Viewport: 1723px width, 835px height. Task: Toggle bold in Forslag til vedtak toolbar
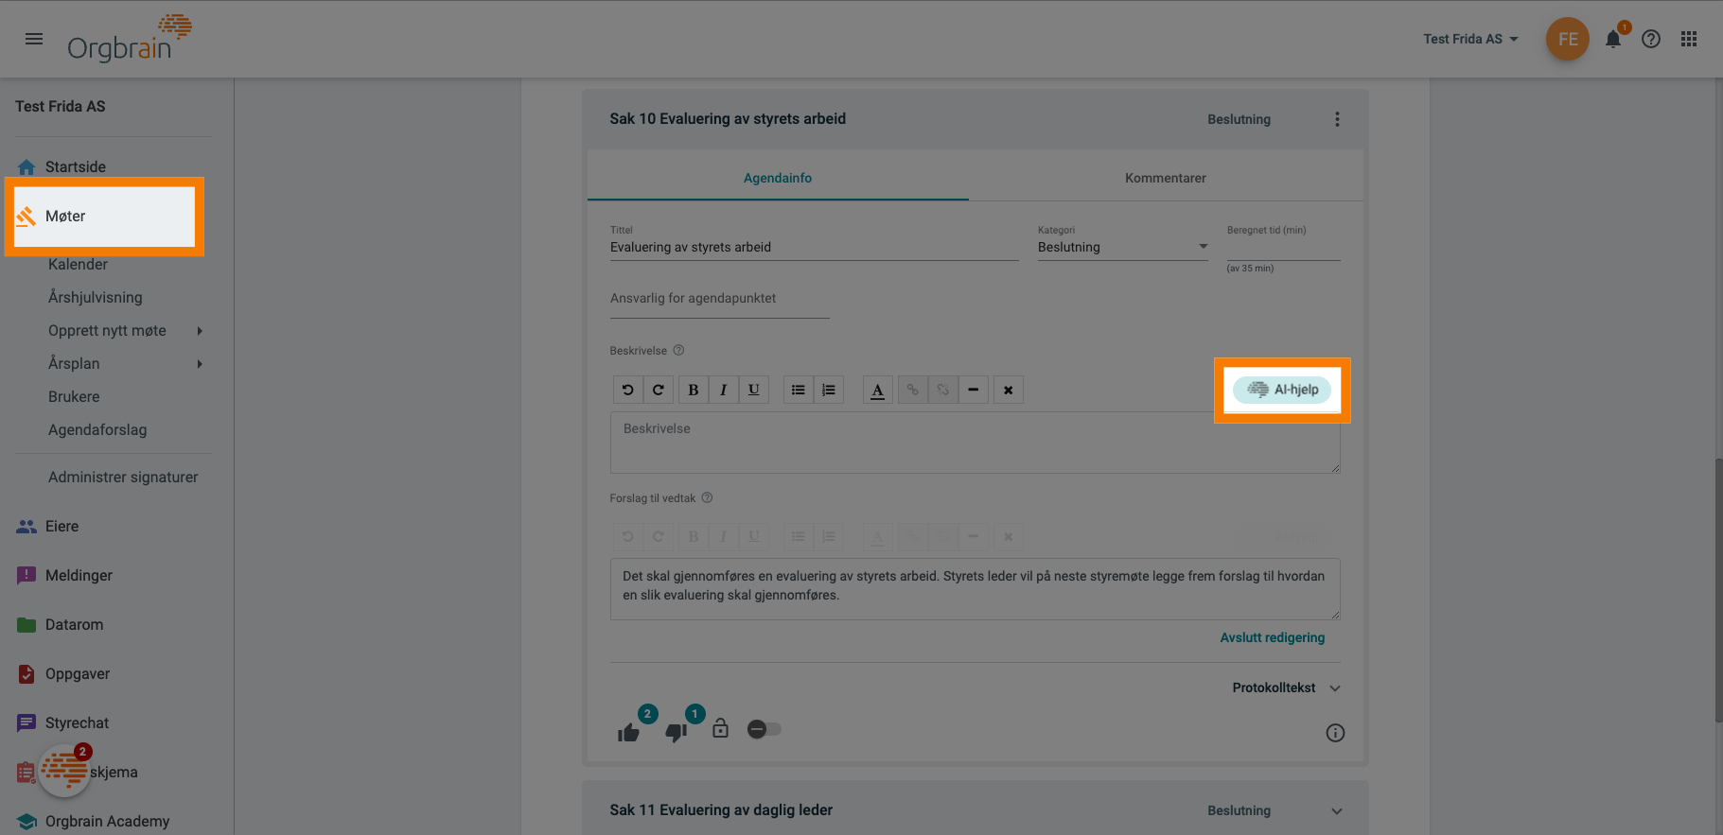coord(693,537)
